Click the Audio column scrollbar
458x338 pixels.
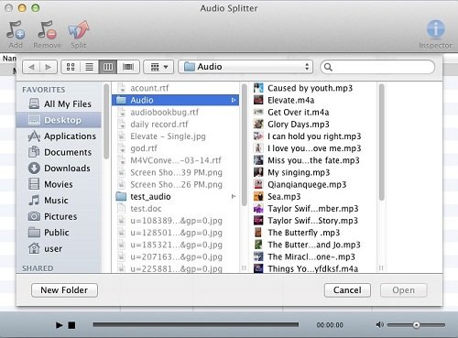click(381, 142)
